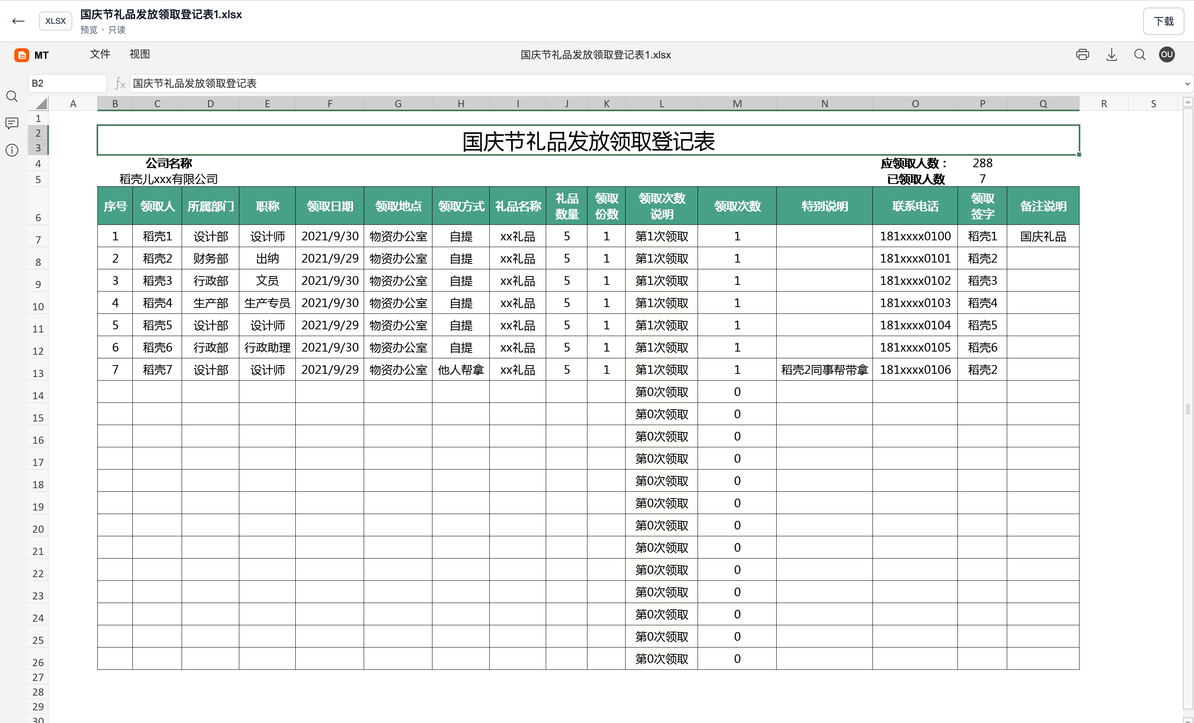Click the orange MT app logo
Image resolution: width=1194 pixels, height=723 pixels.
pyautogui.click(x=21, y=55)
